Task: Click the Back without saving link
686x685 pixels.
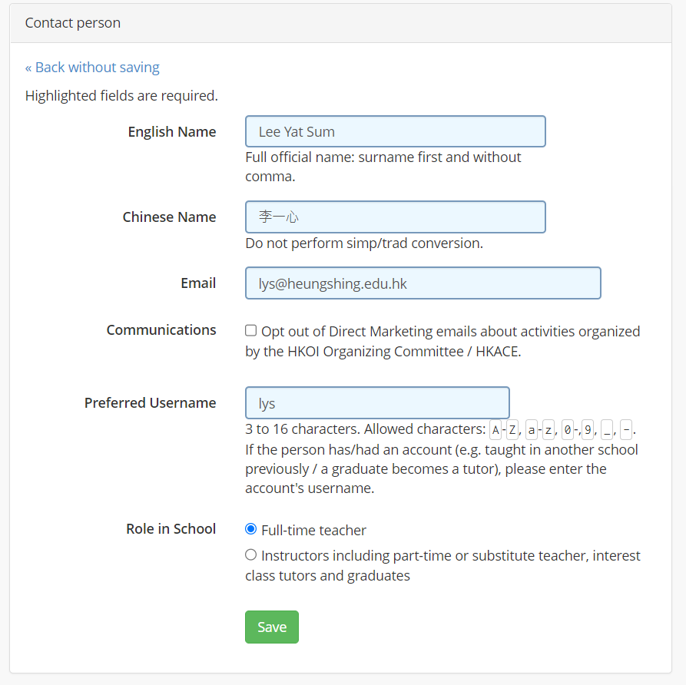Action: (92, 68)
